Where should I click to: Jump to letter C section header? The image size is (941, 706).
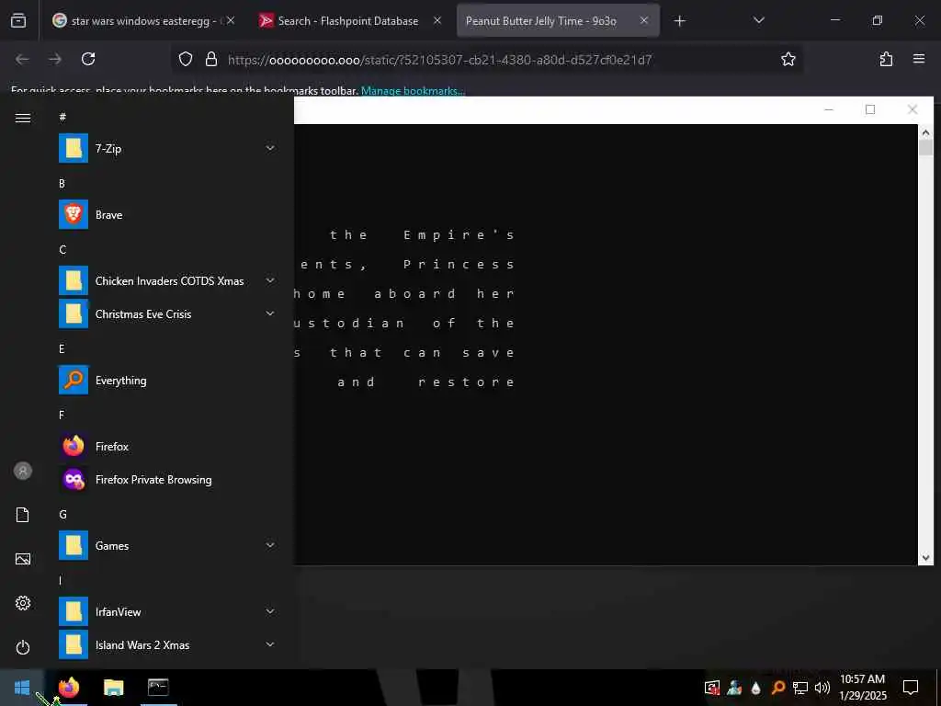coord(62,250)
